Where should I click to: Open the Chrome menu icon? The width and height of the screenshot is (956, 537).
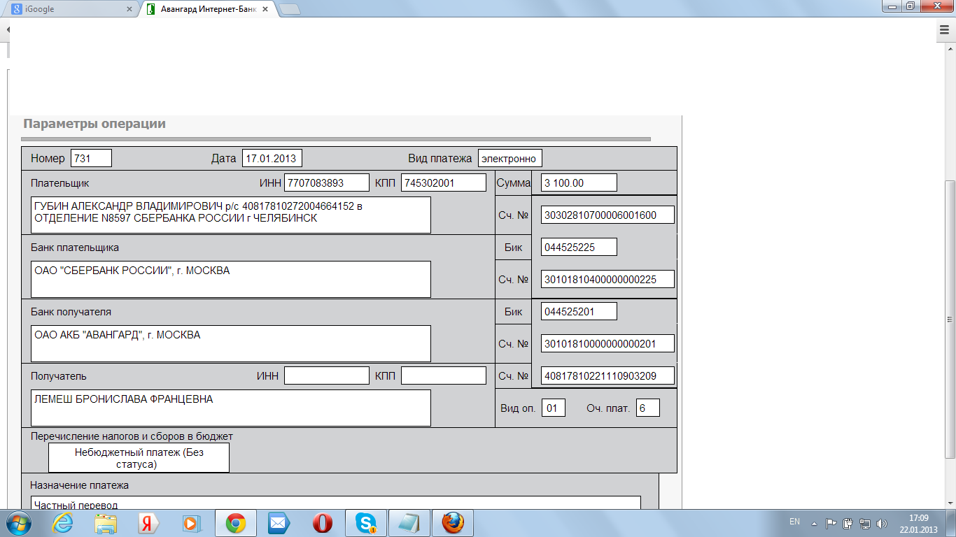click(943, 30)
